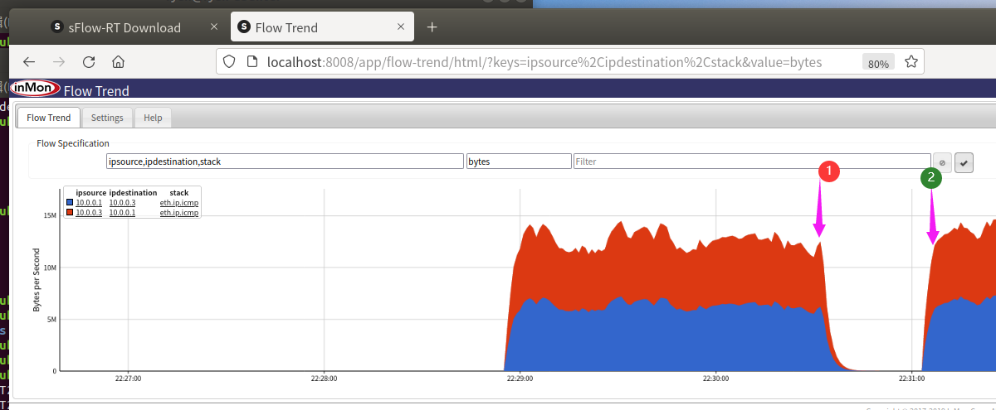Edit the ipsource,ipdestination,stack keys field

point(285,162)
